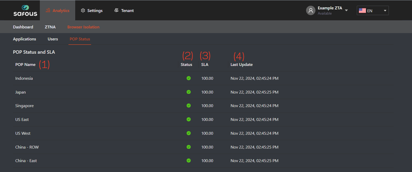Click Singapore's last update timestamp

(x=255, y=106)
